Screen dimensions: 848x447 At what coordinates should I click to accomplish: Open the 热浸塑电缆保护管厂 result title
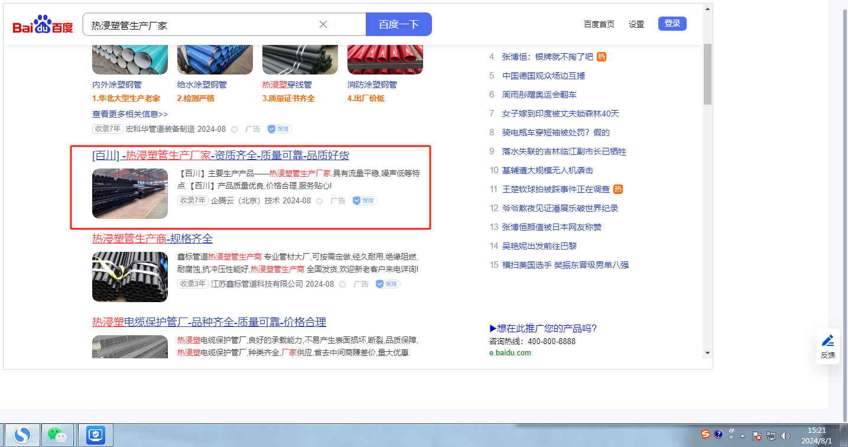[x=209, y=322]
